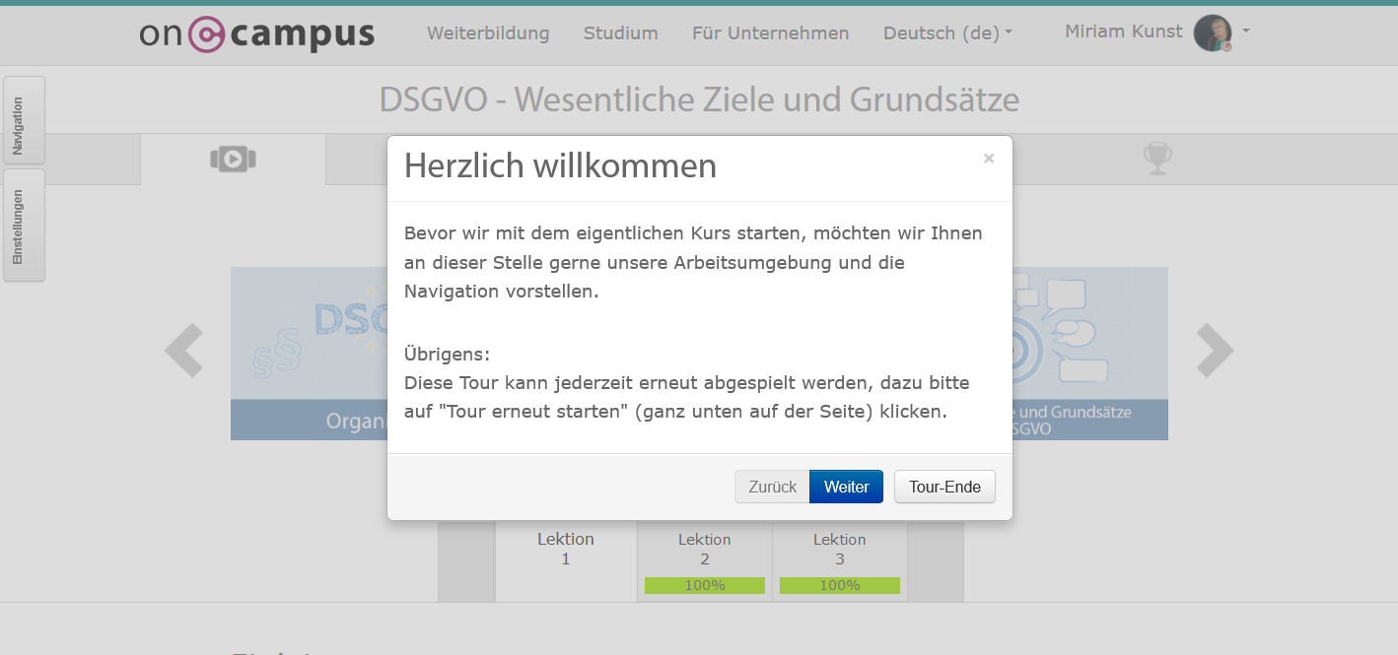Expand the Navigation side panel

(x=22, y=120)
